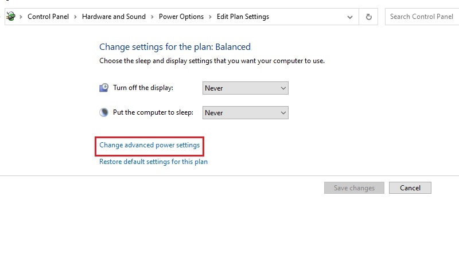Click Restore default settings for this plan
Viewport: 459px width, 258px height.
pyautogui.click(x=153, y=162)
